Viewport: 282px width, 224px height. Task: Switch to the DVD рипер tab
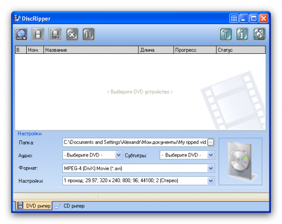[34, 206]
